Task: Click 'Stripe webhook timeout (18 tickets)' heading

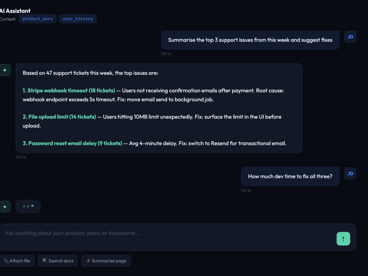Action: click(x=69, y=91)
